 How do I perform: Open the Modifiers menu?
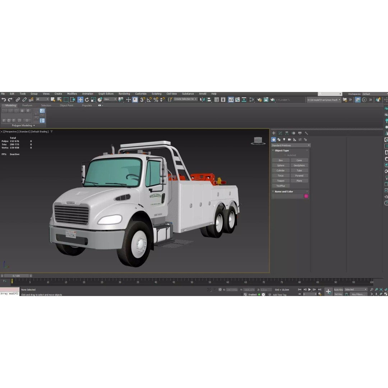click(x=72, y=94)
